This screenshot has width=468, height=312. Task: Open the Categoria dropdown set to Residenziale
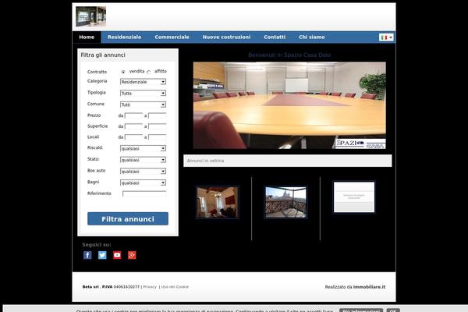coord(143,82)
